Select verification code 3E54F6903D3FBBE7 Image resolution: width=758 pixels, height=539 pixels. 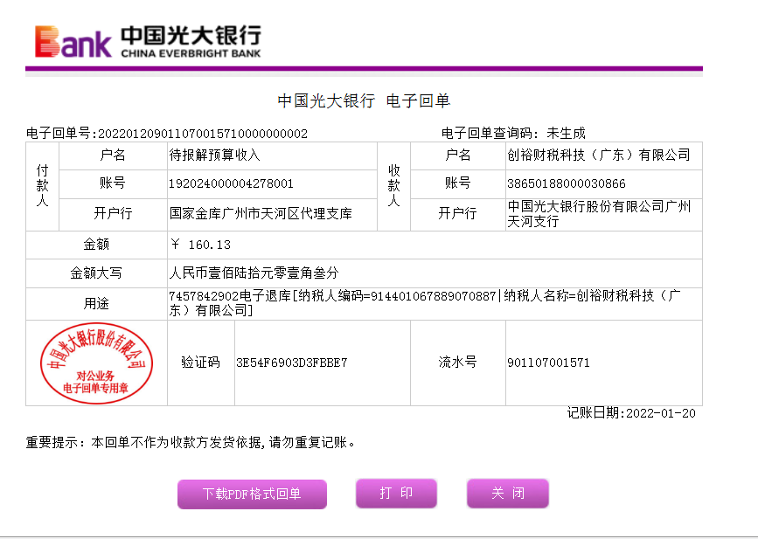pyautogui.click(x=291, y=363)
